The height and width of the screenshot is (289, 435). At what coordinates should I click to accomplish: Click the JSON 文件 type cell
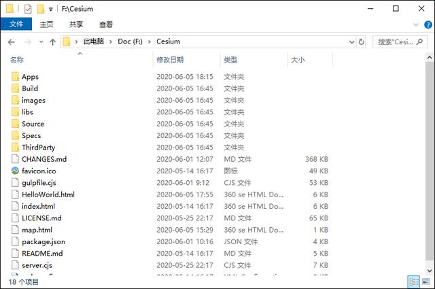pos(241,242)
